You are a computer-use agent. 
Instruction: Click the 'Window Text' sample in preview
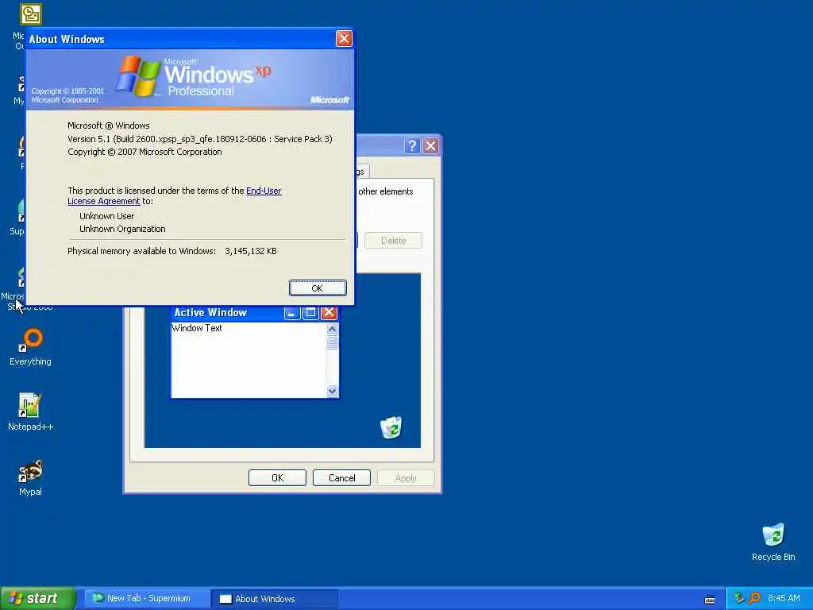click(x=197, y=328)
